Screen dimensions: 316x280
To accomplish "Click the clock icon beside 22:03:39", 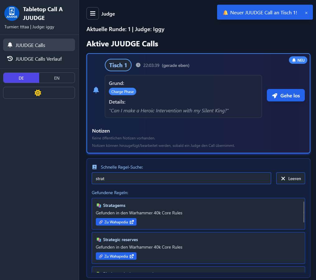I will 138,65.
